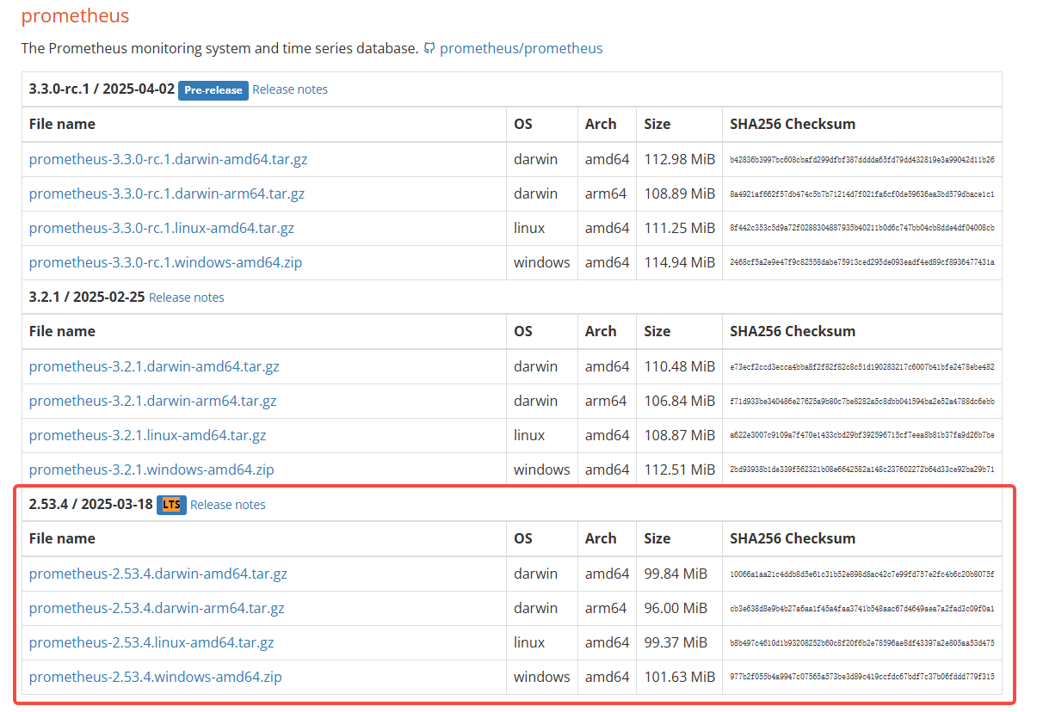Image resolution: width=1043 pixels, height=712 pixels.
Task: Click the 108.89 MiB size cell
Action: pos(680,193)
